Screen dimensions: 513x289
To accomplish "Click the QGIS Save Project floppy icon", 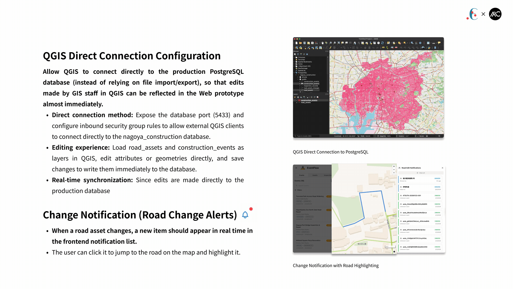I will (x=304, y=43).
